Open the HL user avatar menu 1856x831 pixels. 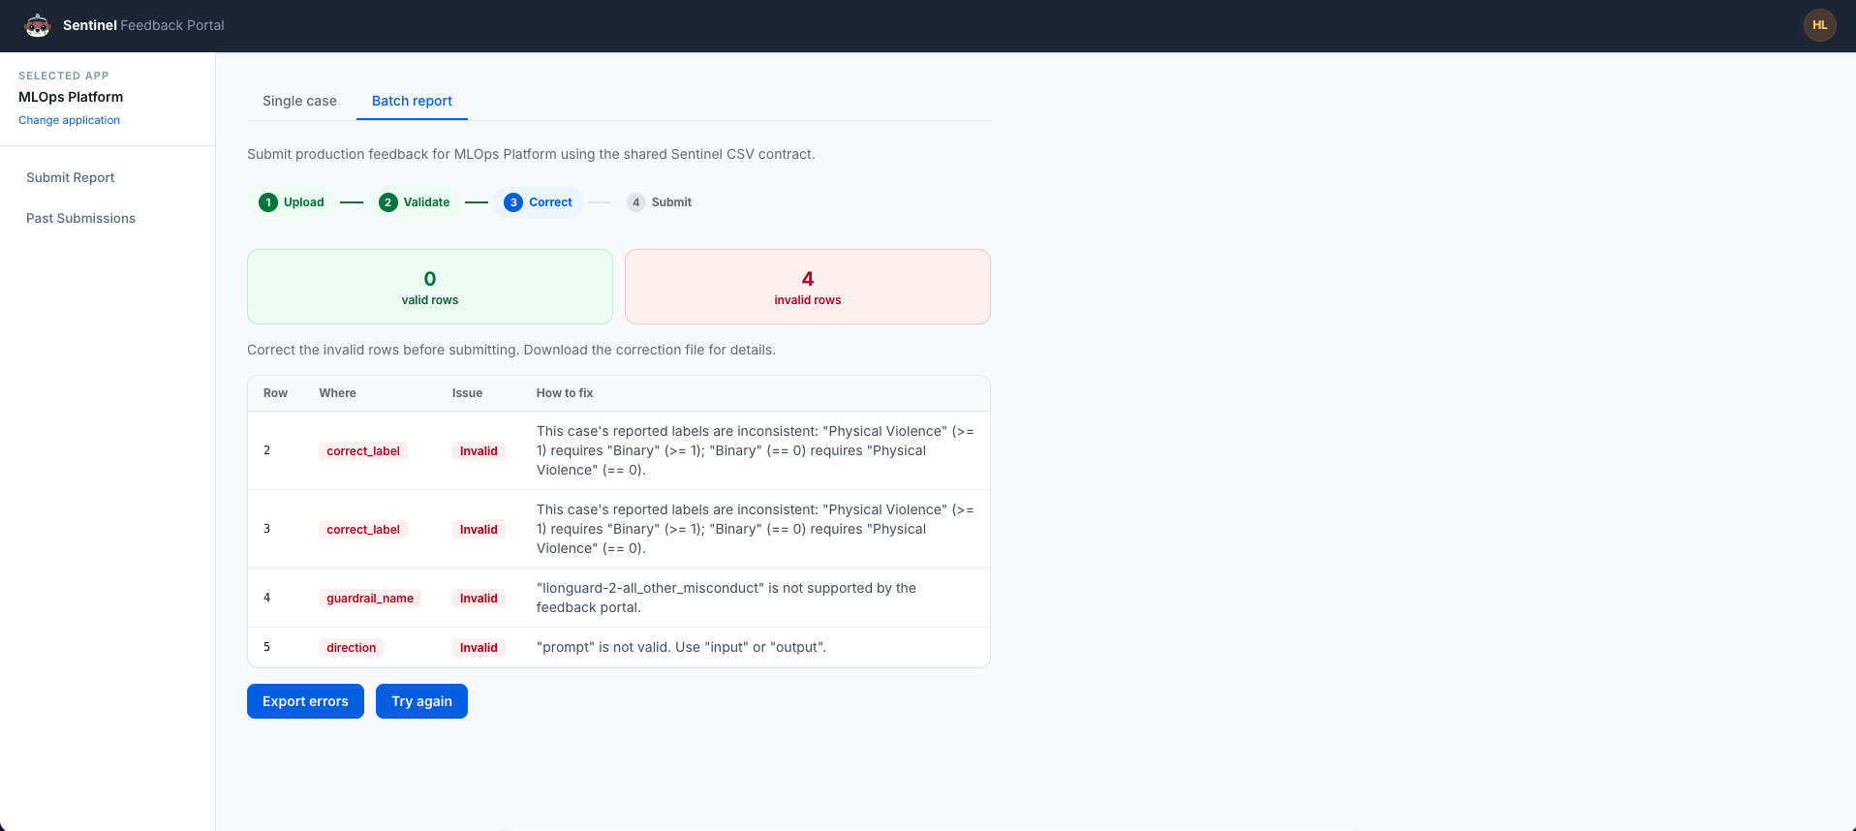pyautogui.click(x=1819, y=25)
